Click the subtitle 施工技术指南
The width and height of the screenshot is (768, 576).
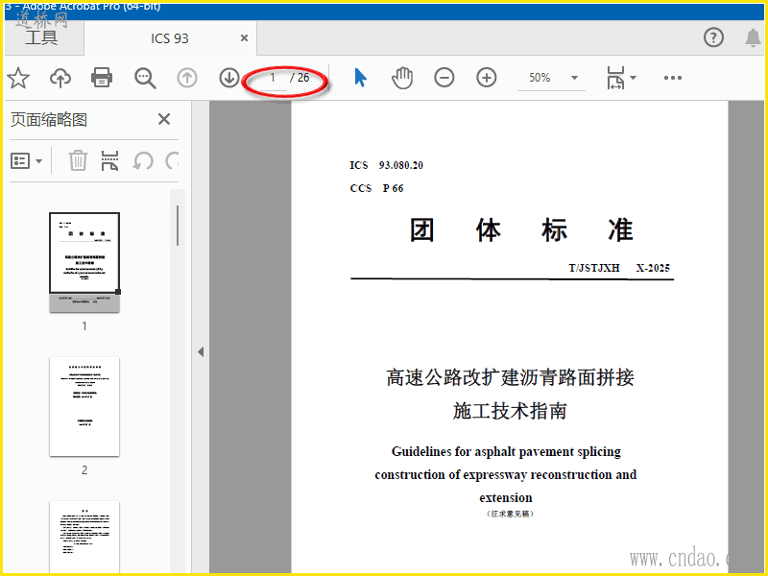click(x=510, y=411)
